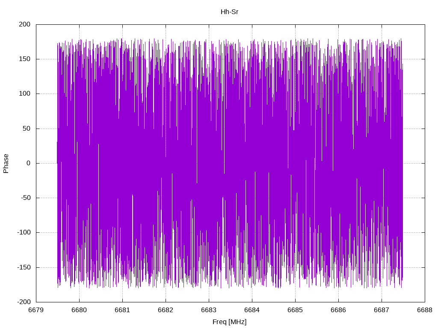This screenshot has height=328, width=438.
Task: Click the 150 y-axis tick label
Action: pos(24,59)
